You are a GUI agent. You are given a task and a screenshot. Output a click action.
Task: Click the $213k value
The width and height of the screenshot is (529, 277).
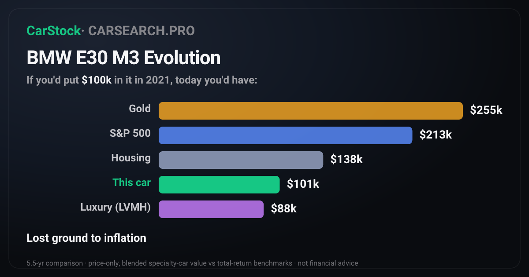[x=436, y=135]
